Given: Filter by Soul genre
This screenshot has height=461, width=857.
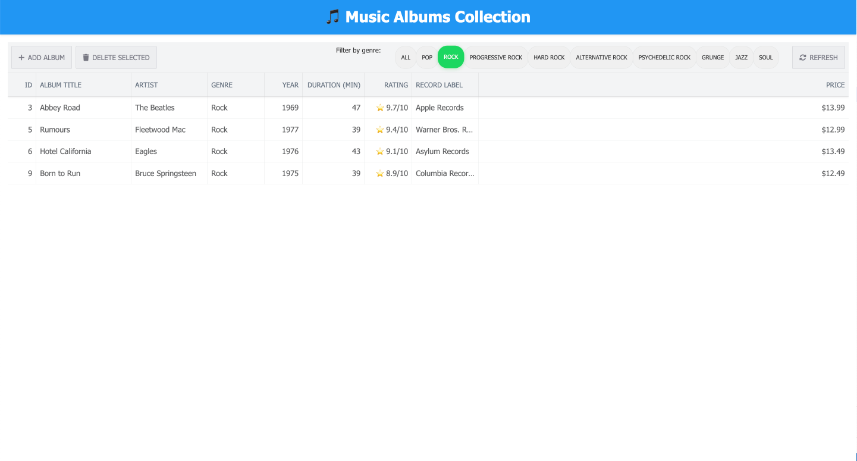Looking at the screenshot, I should (x=766, y=58).
